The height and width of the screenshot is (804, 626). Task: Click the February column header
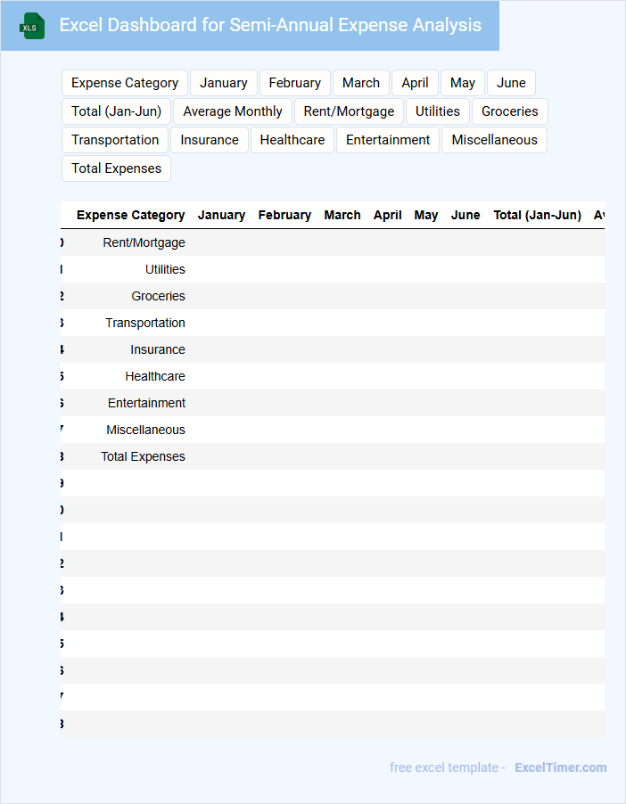[x=284, y=215]
